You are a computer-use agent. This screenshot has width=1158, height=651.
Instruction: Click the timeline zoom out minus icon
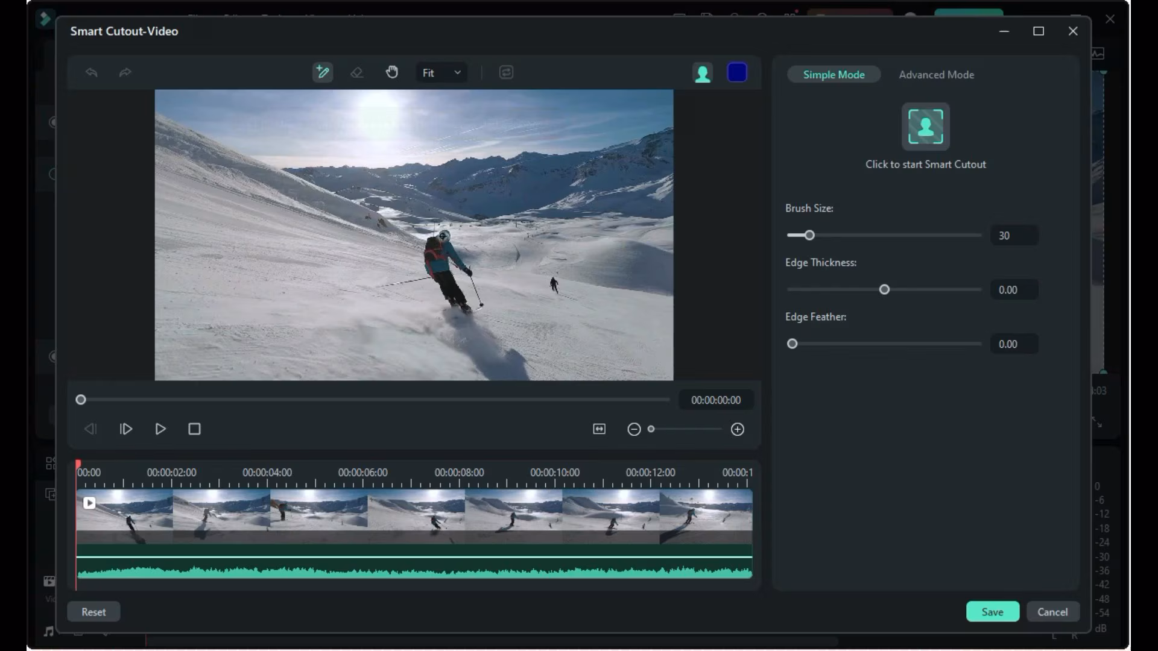pyautogui.click(x=634, y=429)
